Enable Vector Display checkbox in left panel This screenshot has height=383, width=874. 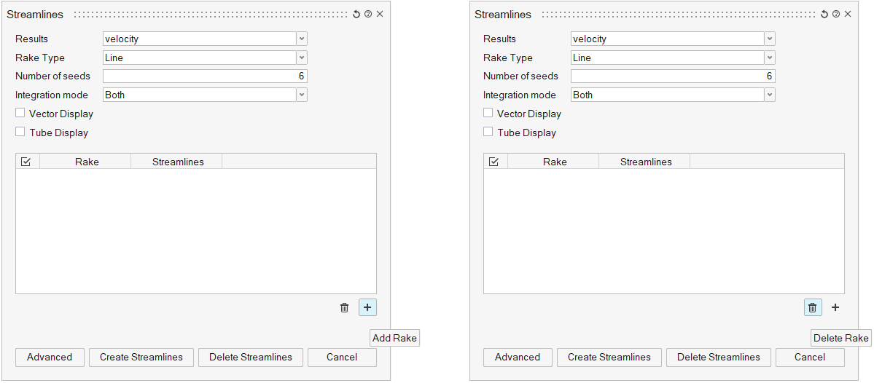pos(20,114)
